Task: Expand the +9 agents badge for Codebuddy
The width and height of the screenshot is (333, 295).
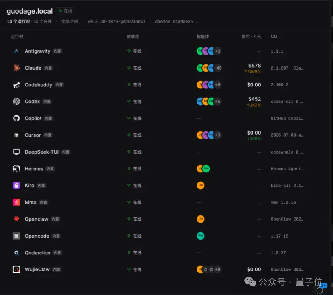Action: [x=218, y=85]
